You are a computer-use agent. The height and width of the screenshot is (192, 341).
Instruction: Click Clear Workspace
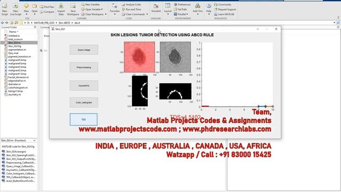[92, 14]
